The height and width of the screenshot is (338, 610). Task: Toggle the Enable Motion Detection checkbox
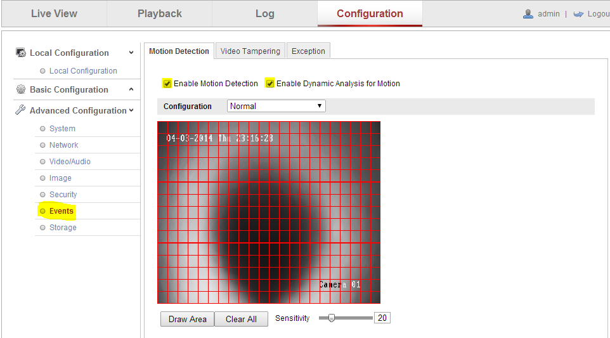(x=167, y=84)
